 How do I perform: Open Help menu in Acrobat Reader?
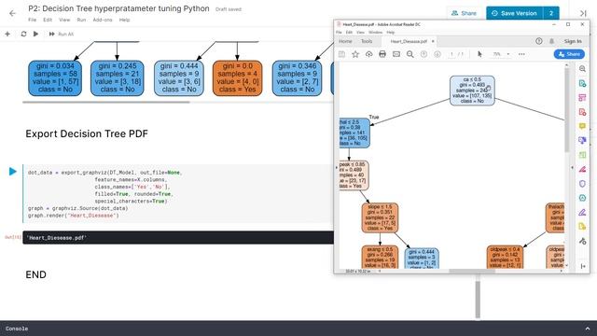click(x=391, y=33)
